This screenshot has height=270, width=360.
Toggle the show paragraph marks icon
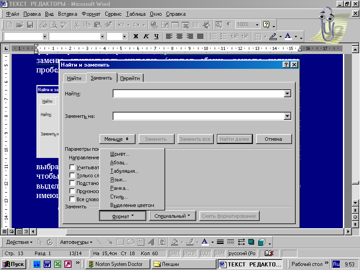(x=229, y=25)
